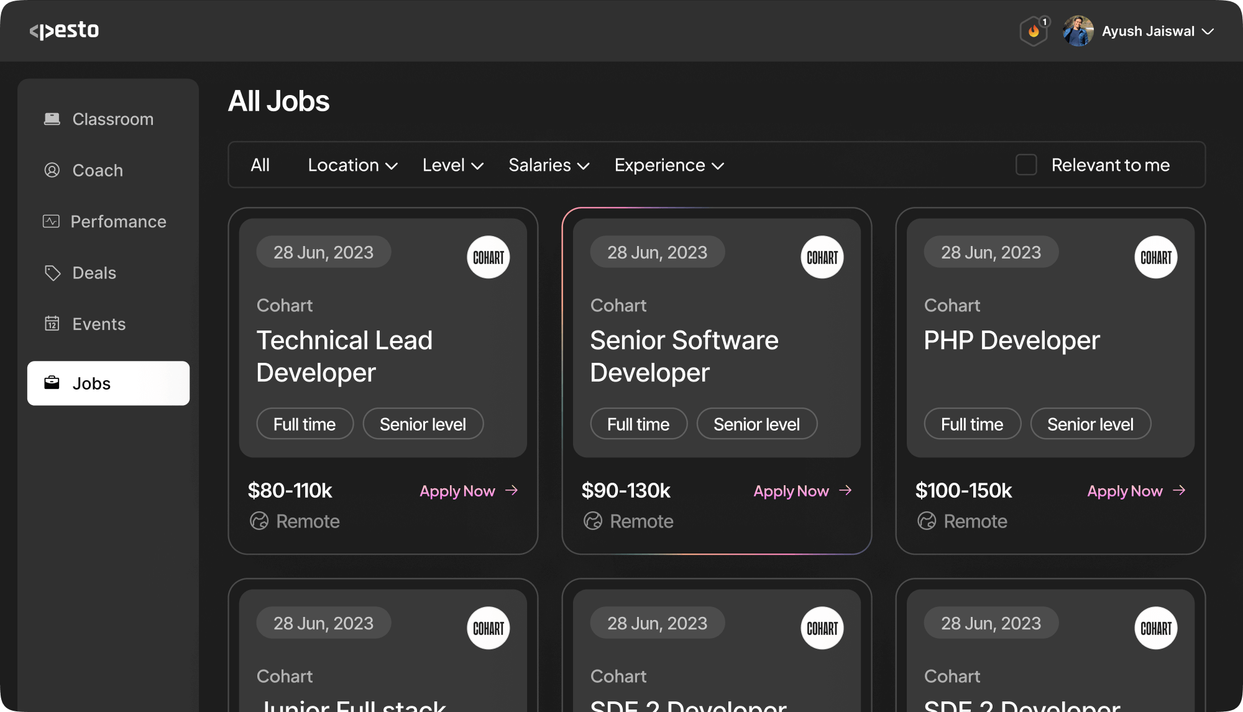The image size is (1243, 712).
Task: Apply Now for Senior Software Developer
Action: (x=791, y=491)
